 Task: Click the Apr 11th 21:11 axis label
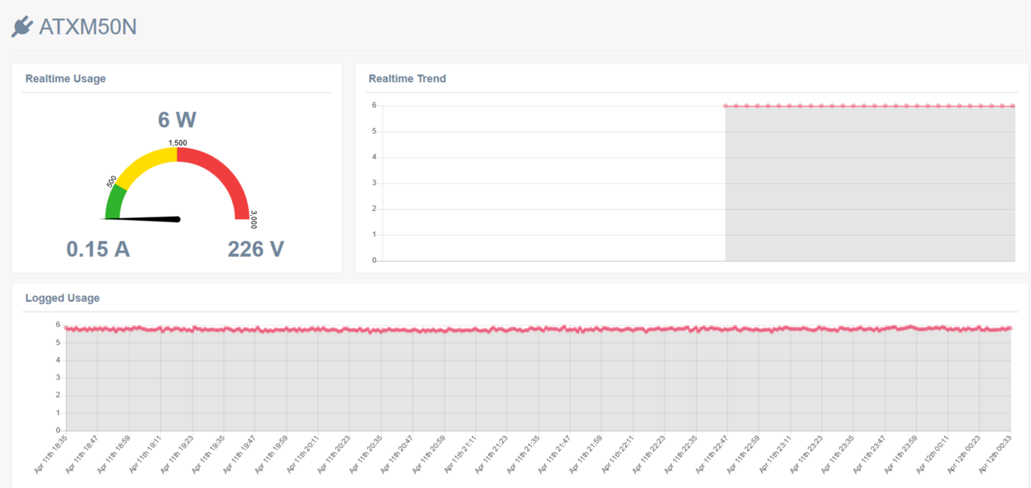pos(460,453)
